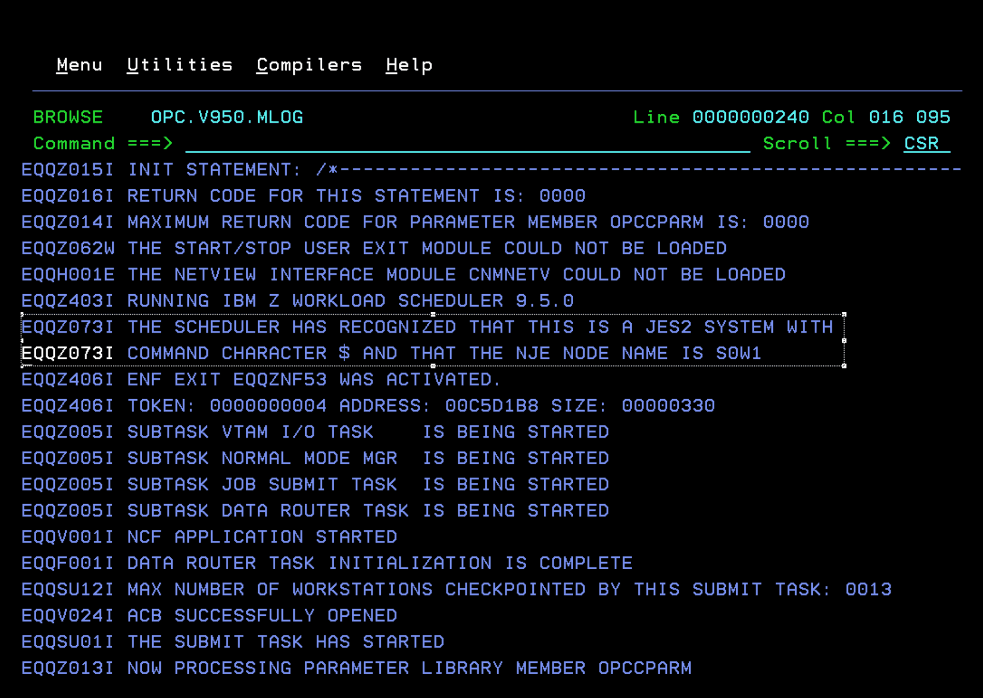Click the EQQZ013I now processing OPCCPARM line
This screenshot has width=983, height=698.
coord(356,669)
